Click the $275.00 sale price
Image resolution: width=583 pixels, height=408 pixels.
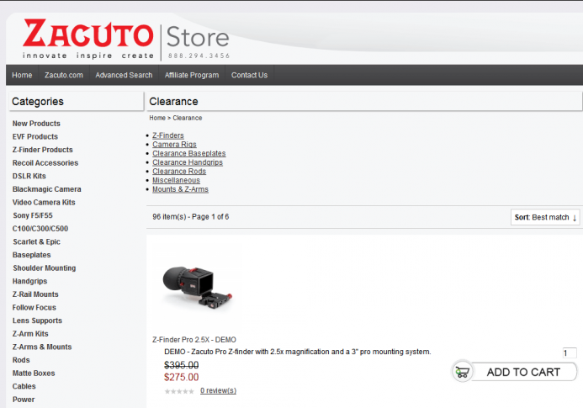[182, 377]
